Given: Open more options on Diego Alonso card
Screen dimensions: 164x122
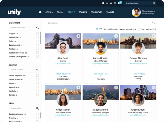Looking at the screenshot, I should (x=116, y=87).
